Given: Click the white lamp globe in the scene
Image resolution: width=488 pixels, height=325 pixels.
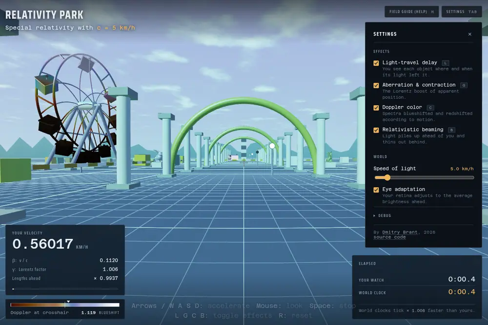Looking at the screenshot, I should pos(272,146).
